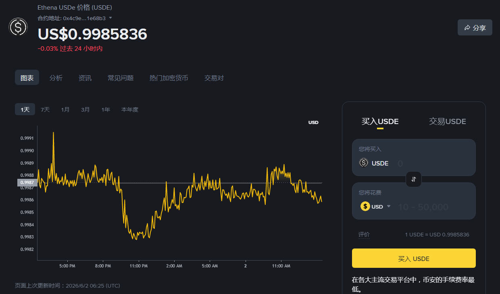The width and height of the screenshot is (500, 294).
Task: Select the 1天 chart range
Action: point(25,109)
